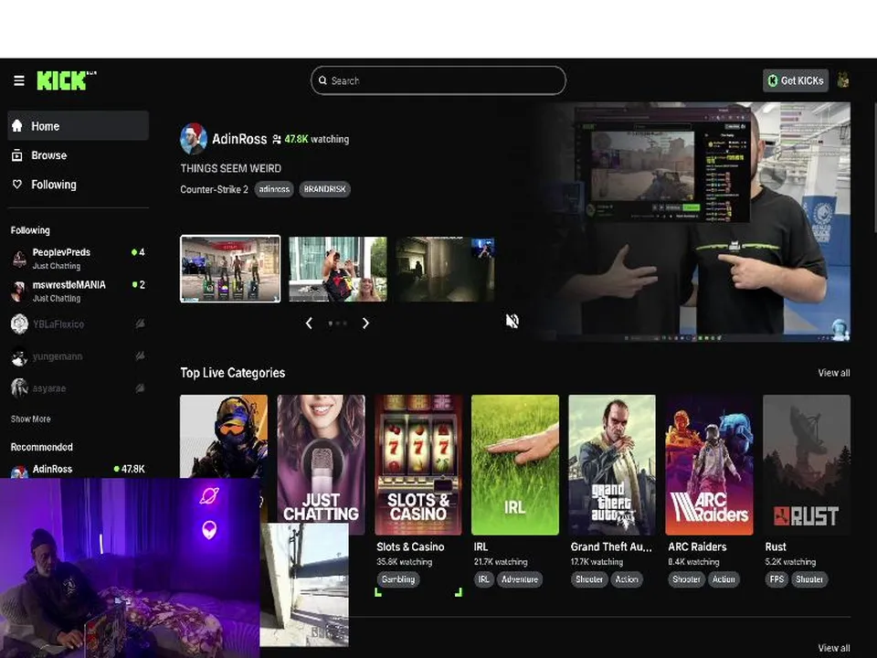Click the page vertical scrollbar
The height and width of the screenshot is (658, 877).
873,168
